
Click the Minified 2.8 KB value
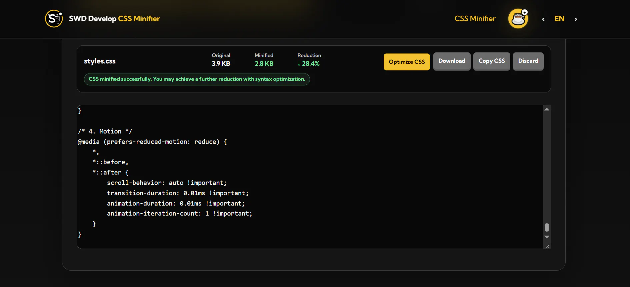264,63
